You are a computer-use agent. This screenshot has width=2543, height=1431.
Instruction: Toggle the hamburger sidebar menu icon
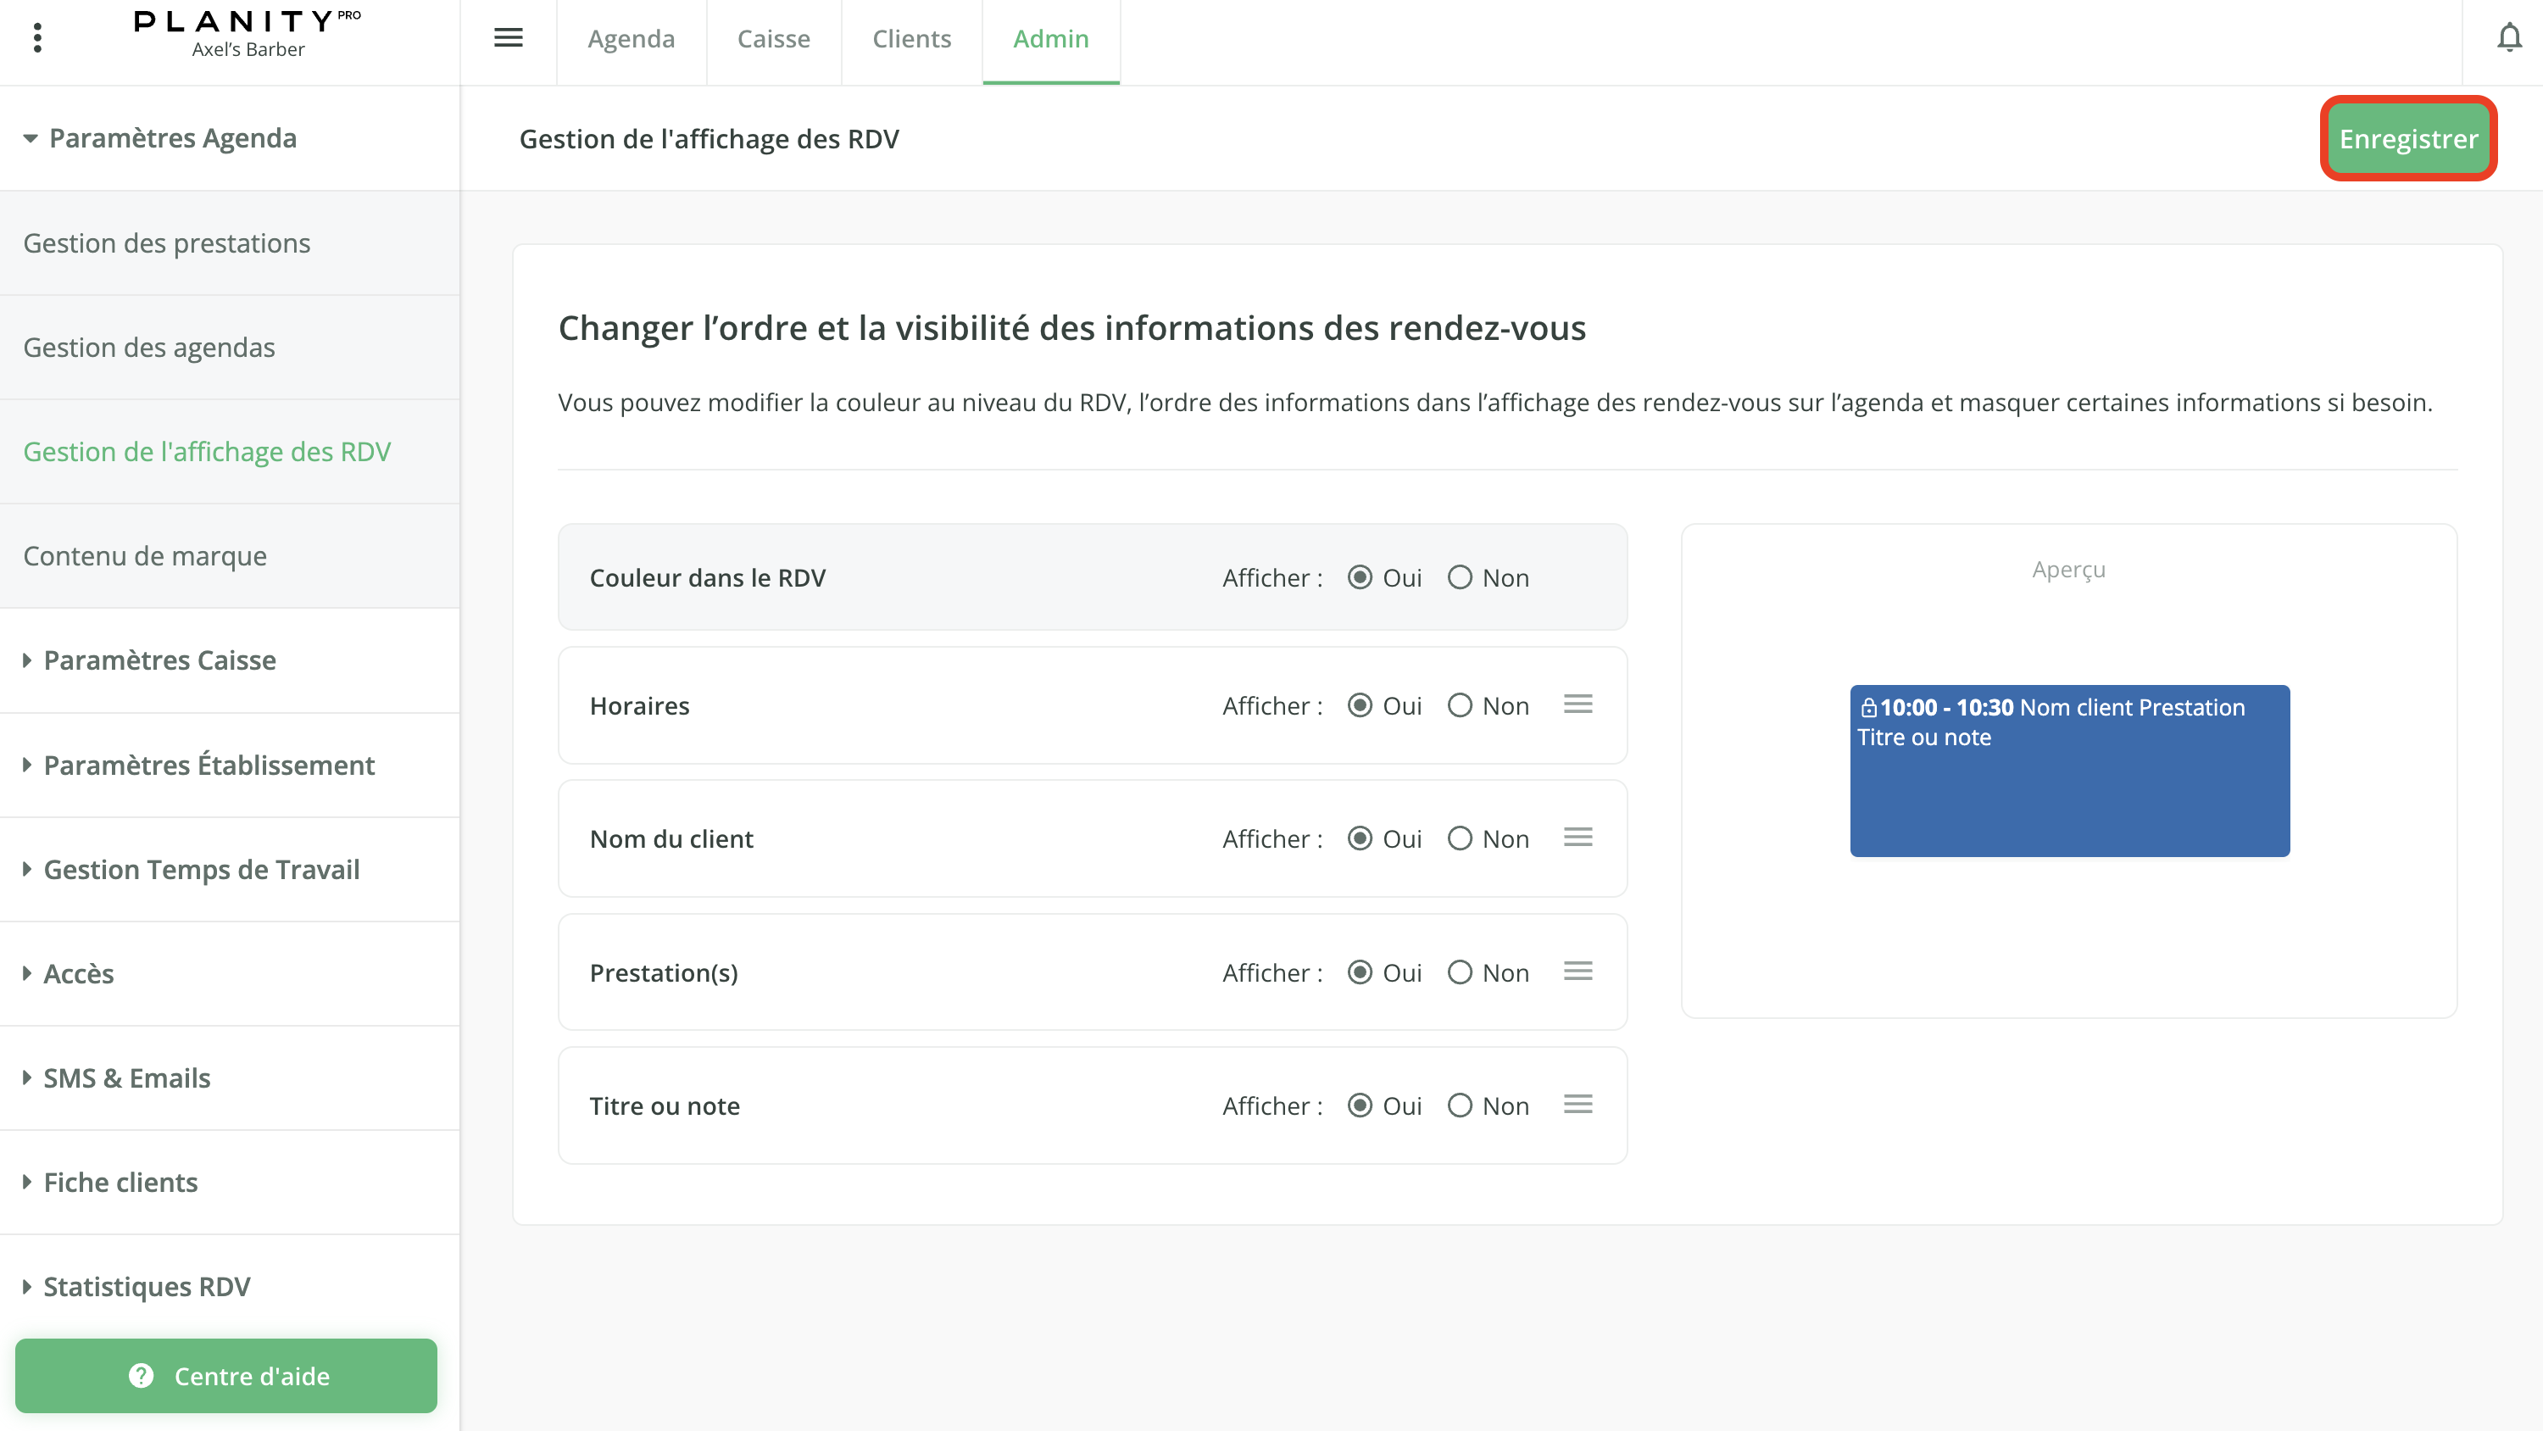(x=508, y=37)
